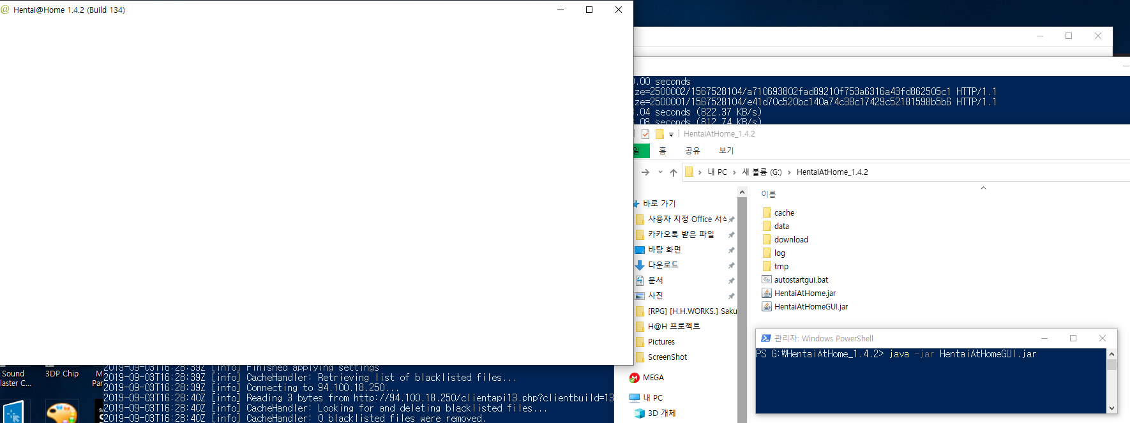Expand the chevron after 새 볼륨 (G:) in address bar

(x=789, y=172)
